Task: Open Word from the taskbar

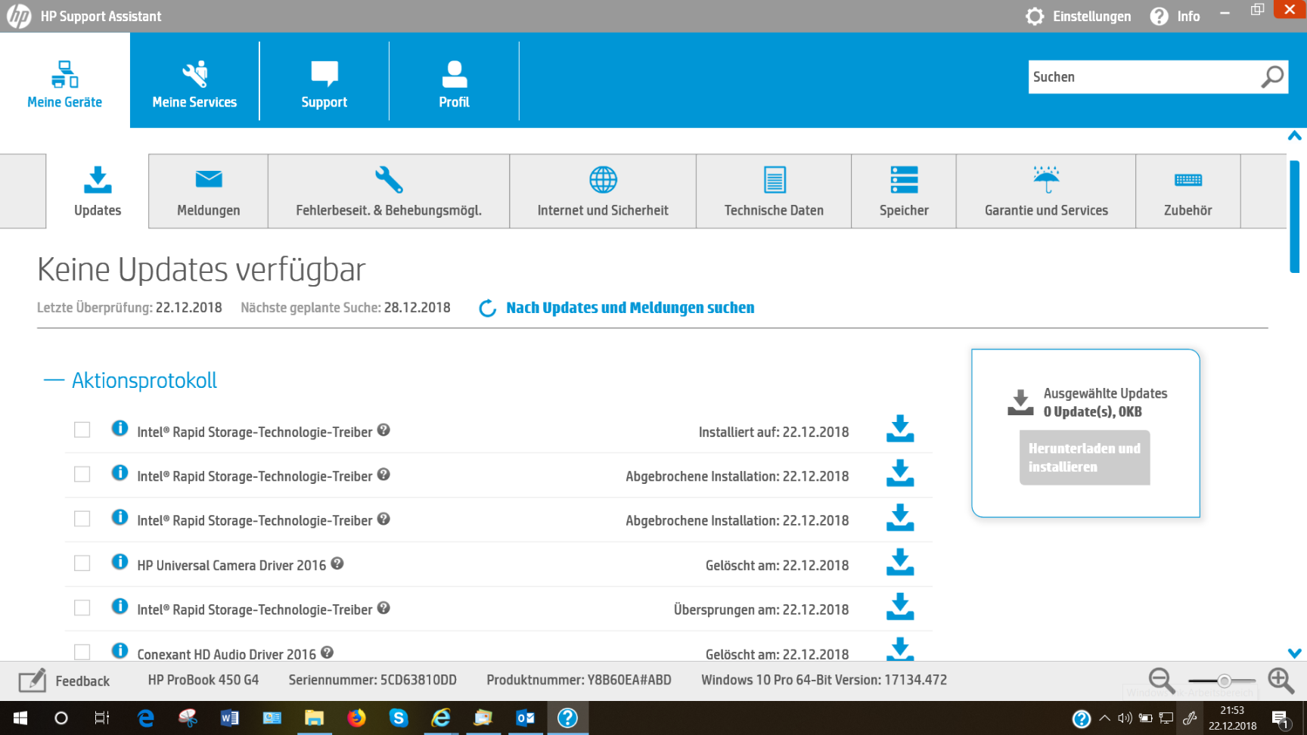Action: click(229, 718)
